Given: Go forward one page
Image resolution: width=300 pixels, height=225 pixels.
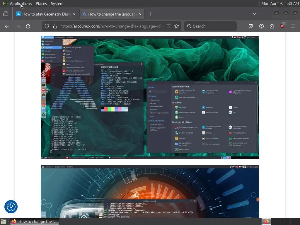Looking at the screenshot, I should (18, 26).
